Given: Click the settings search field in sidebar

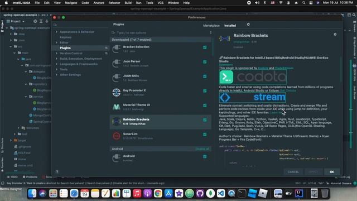Looking at the screenshot, I should 81,25.
